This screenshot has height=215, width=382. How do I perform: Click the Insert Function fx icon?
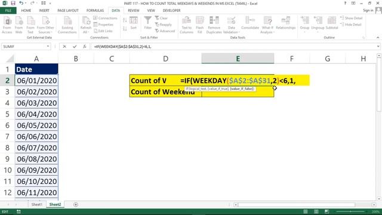(85, 47)
